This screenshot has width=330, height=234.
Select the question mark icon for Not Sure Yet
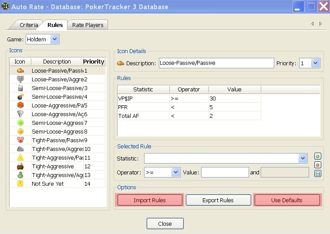20,184
